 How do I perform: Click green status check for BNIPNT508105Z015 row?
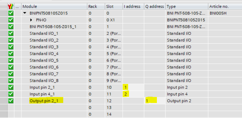[x=11, y=13]
